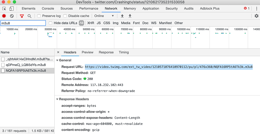Enable Disable cache checkbox
This screenshot has width=260, height=134.
click(65, 16)
